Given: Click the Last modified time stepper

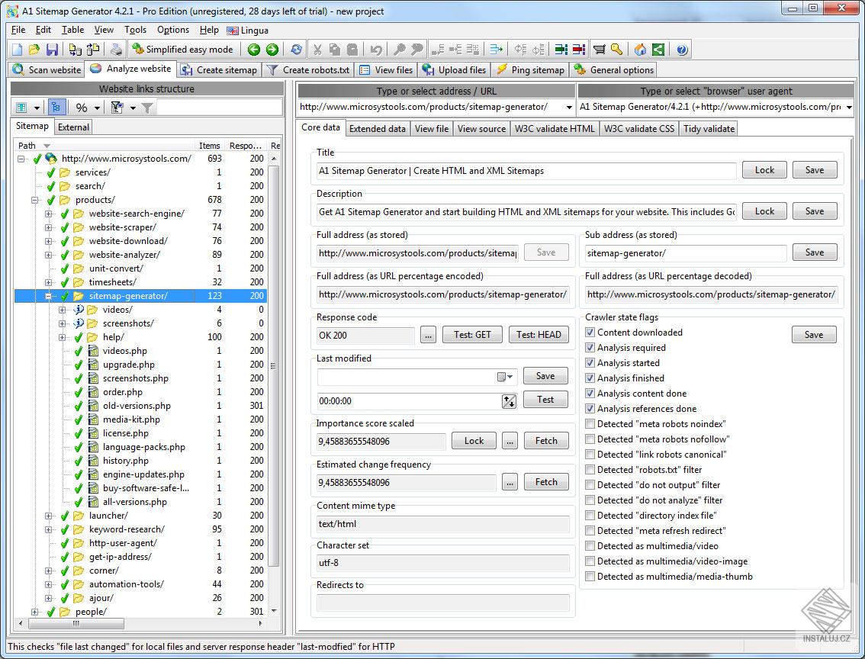Looking at the screenshot, I should tap(509, 400).
